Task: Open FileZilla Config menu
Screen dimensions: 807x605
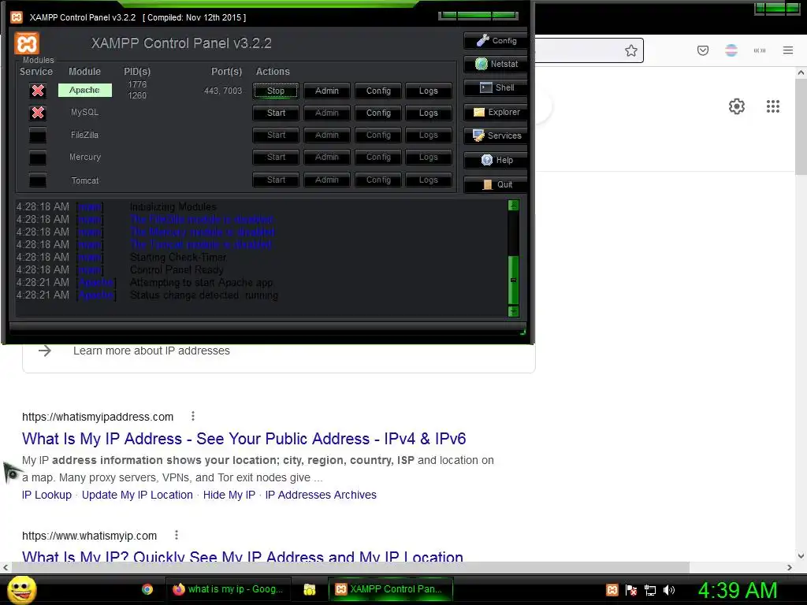Action: (378, 135)
